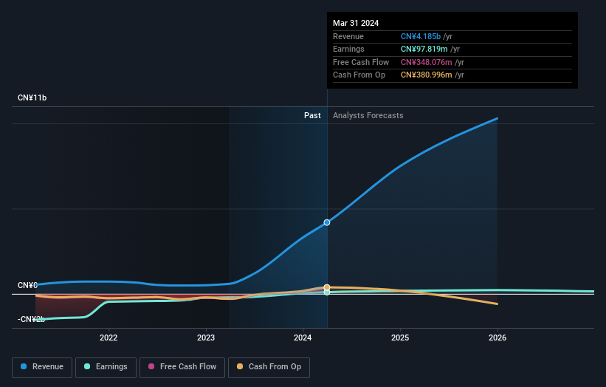
Task: Click the Analysts Forecasts label
Action: click(x=368, y=115)
